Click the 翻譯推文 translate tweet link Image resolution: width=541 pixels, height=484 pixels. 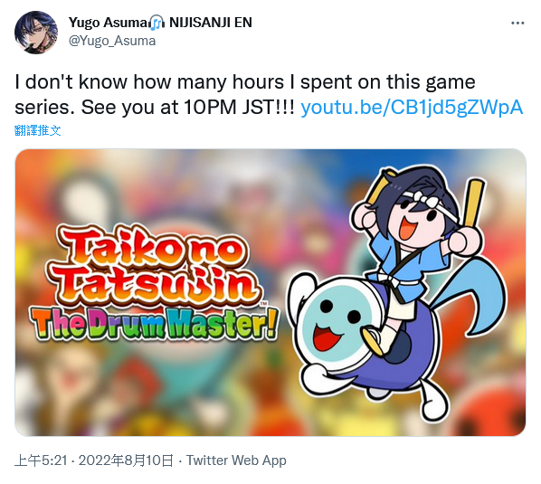38,130
